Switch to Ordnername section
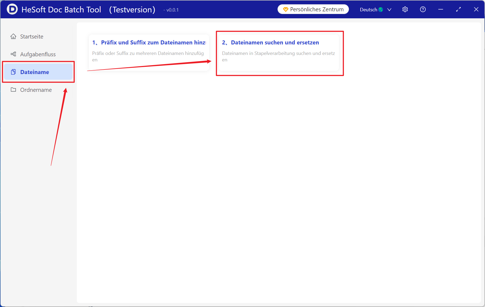The image size is (485, 307). click(x=36, y=90)
